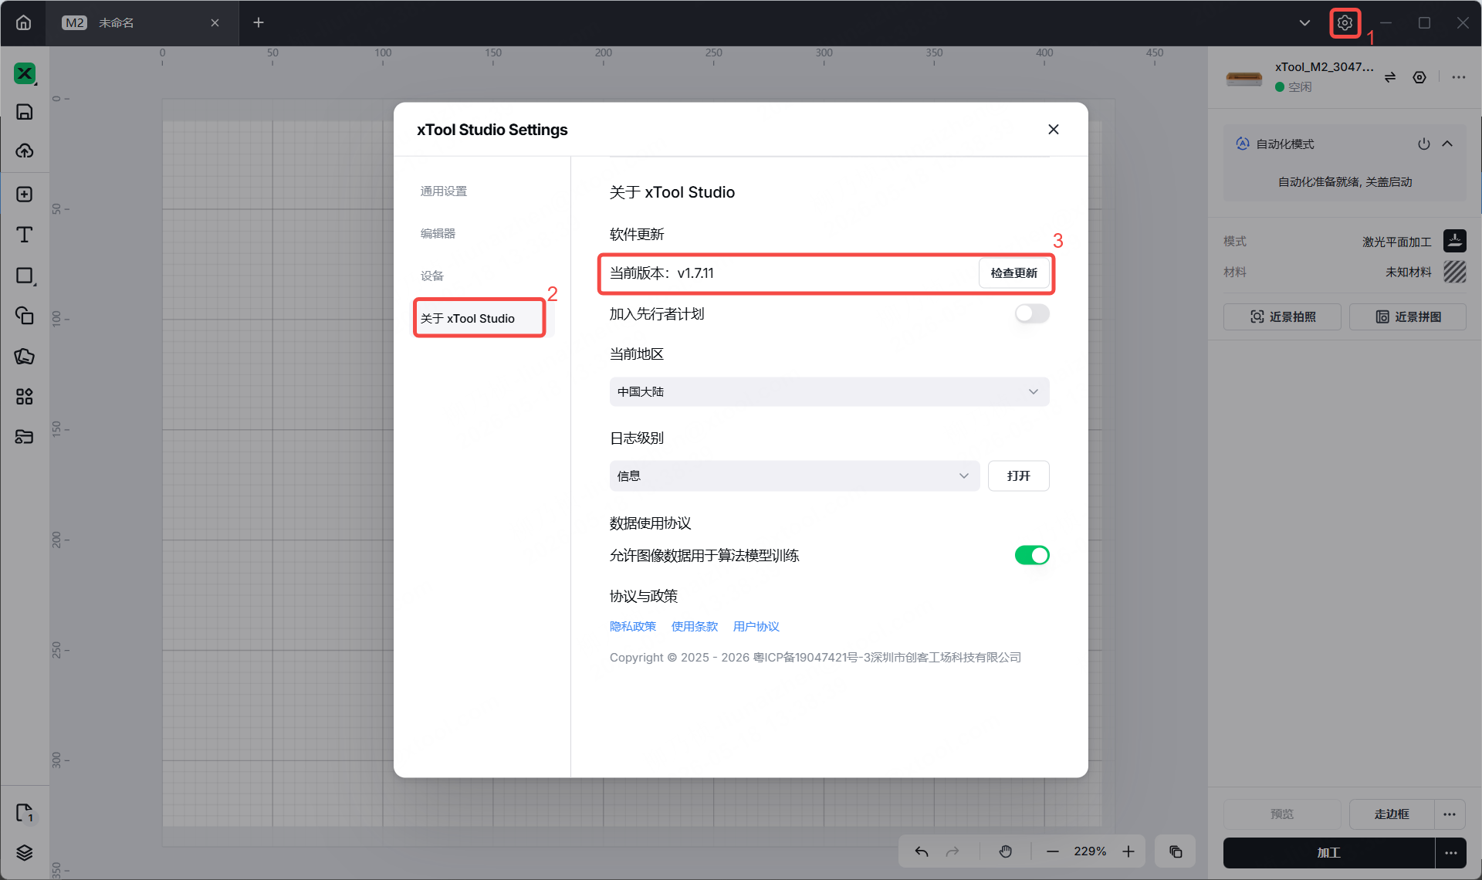The width and height of the screenshot is (1482, 880).
Task: Click the 打开 log button
Action: [x=1019, y=476]
